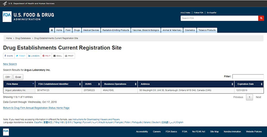
Task: Click the FDA logo in the header
Action: pos(7,17)
